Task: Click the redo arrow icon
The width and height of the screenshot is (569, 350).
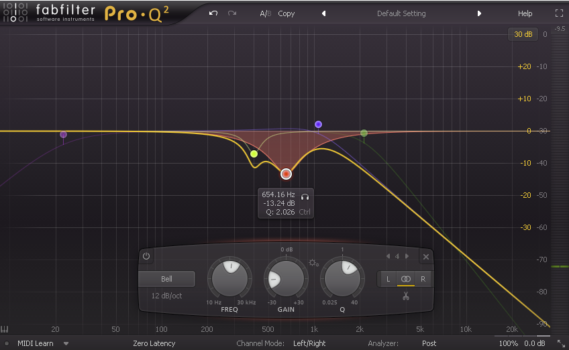Action: point(232,13)
